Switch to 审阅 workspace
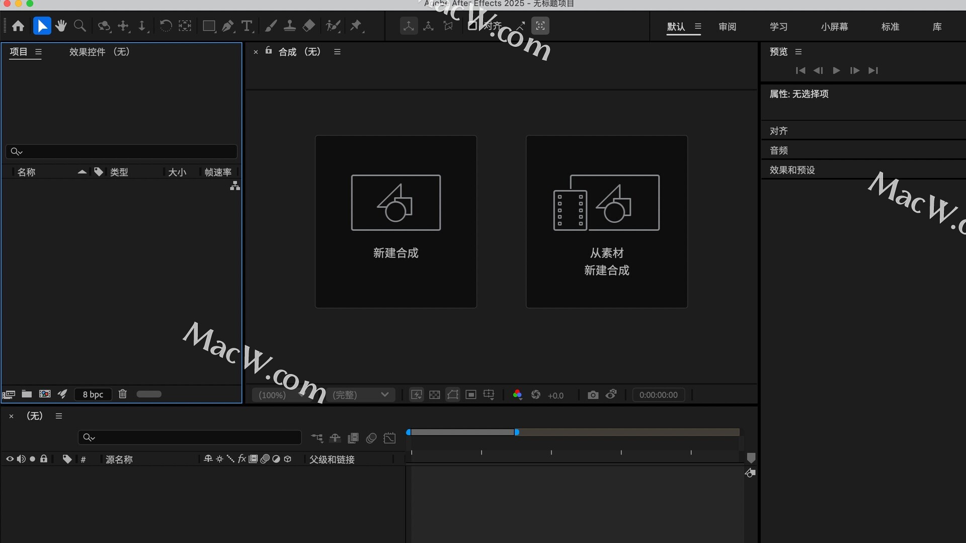Screen dimensions: 966x543 click(x=727, y=27)
